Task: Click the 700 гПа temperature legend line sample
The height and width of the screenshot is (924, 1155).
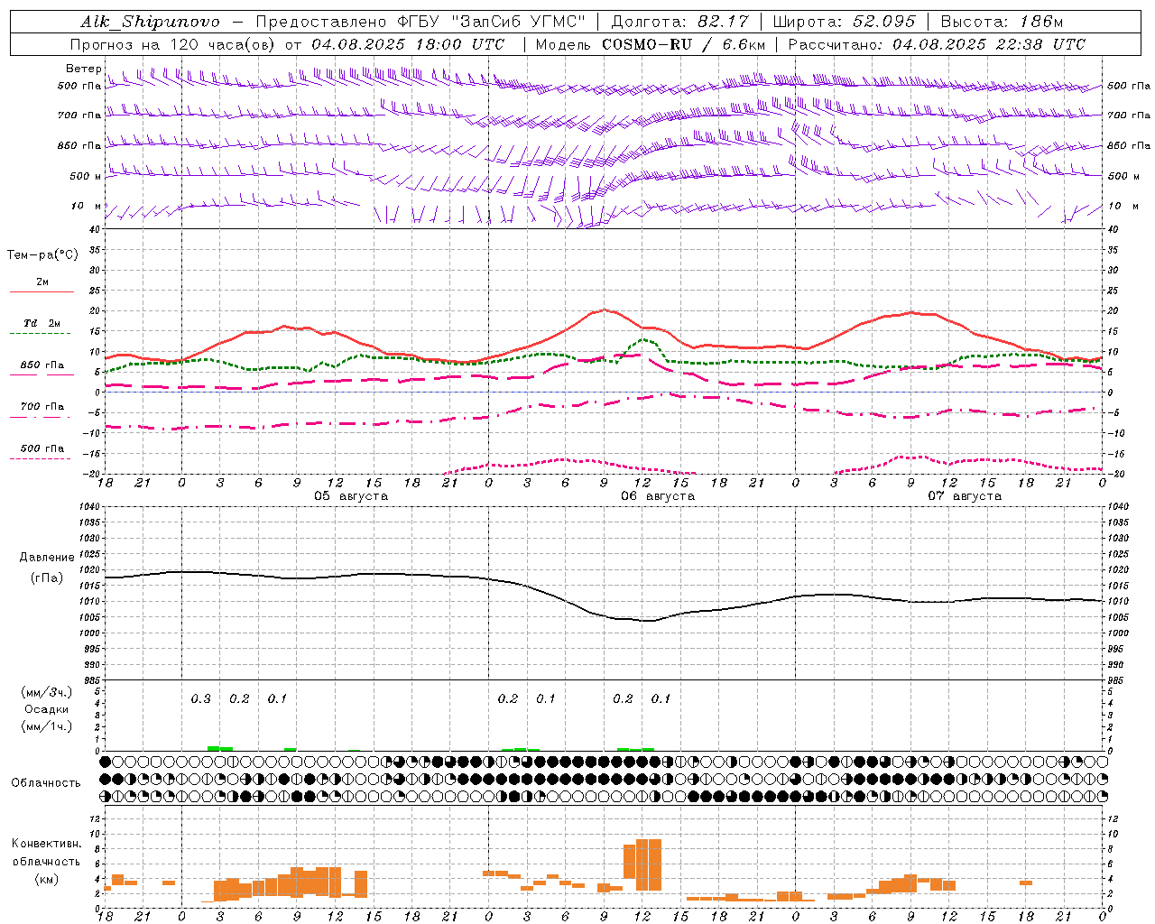Action: [x=41, y=418]
